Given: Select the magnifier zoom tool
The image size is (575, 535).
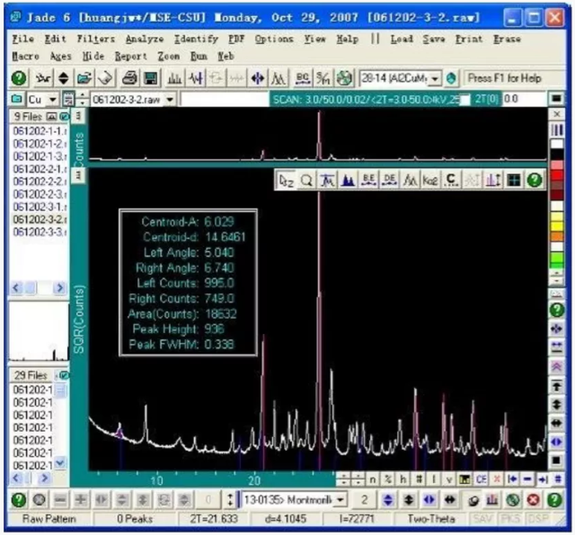Looking at the screenshot, I should click(306, 180).
